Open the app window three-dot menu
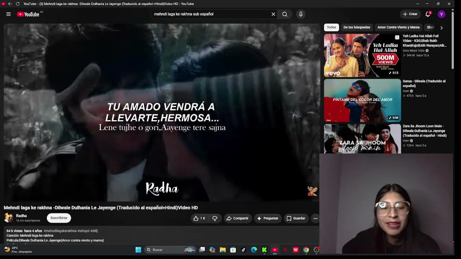Viewport: 461px width, 259px height. point(418,4)
